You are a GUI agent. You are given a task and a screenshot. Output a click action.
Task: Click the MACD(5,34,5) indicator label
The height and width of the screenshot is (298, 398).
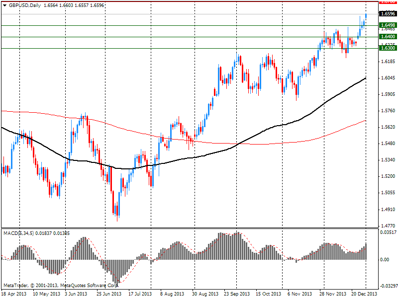[19, 233]
